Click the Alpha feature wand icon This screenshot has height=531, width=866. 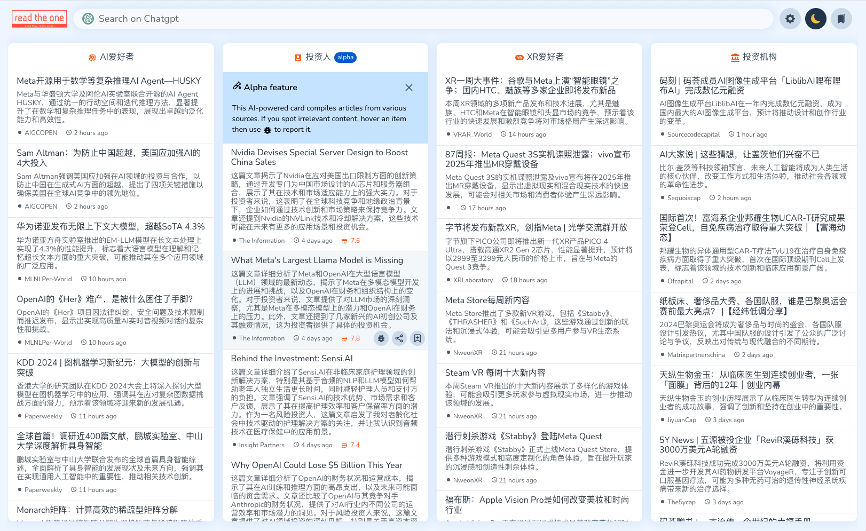(237, 86)
